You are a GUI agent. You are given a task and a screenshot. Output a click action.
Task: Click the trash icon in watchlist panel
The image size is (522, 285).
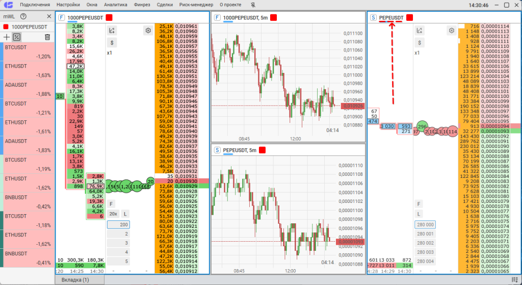coord(47,37)
